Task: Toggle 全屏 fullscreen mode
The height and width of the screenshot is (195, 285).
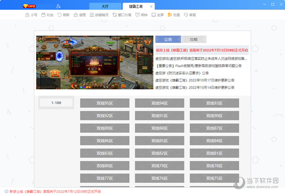Action: point(158,15)
